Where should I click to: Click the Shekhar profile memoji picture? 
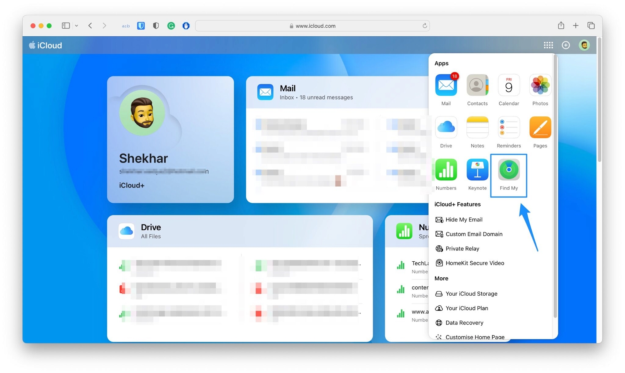tap(142, 113)
